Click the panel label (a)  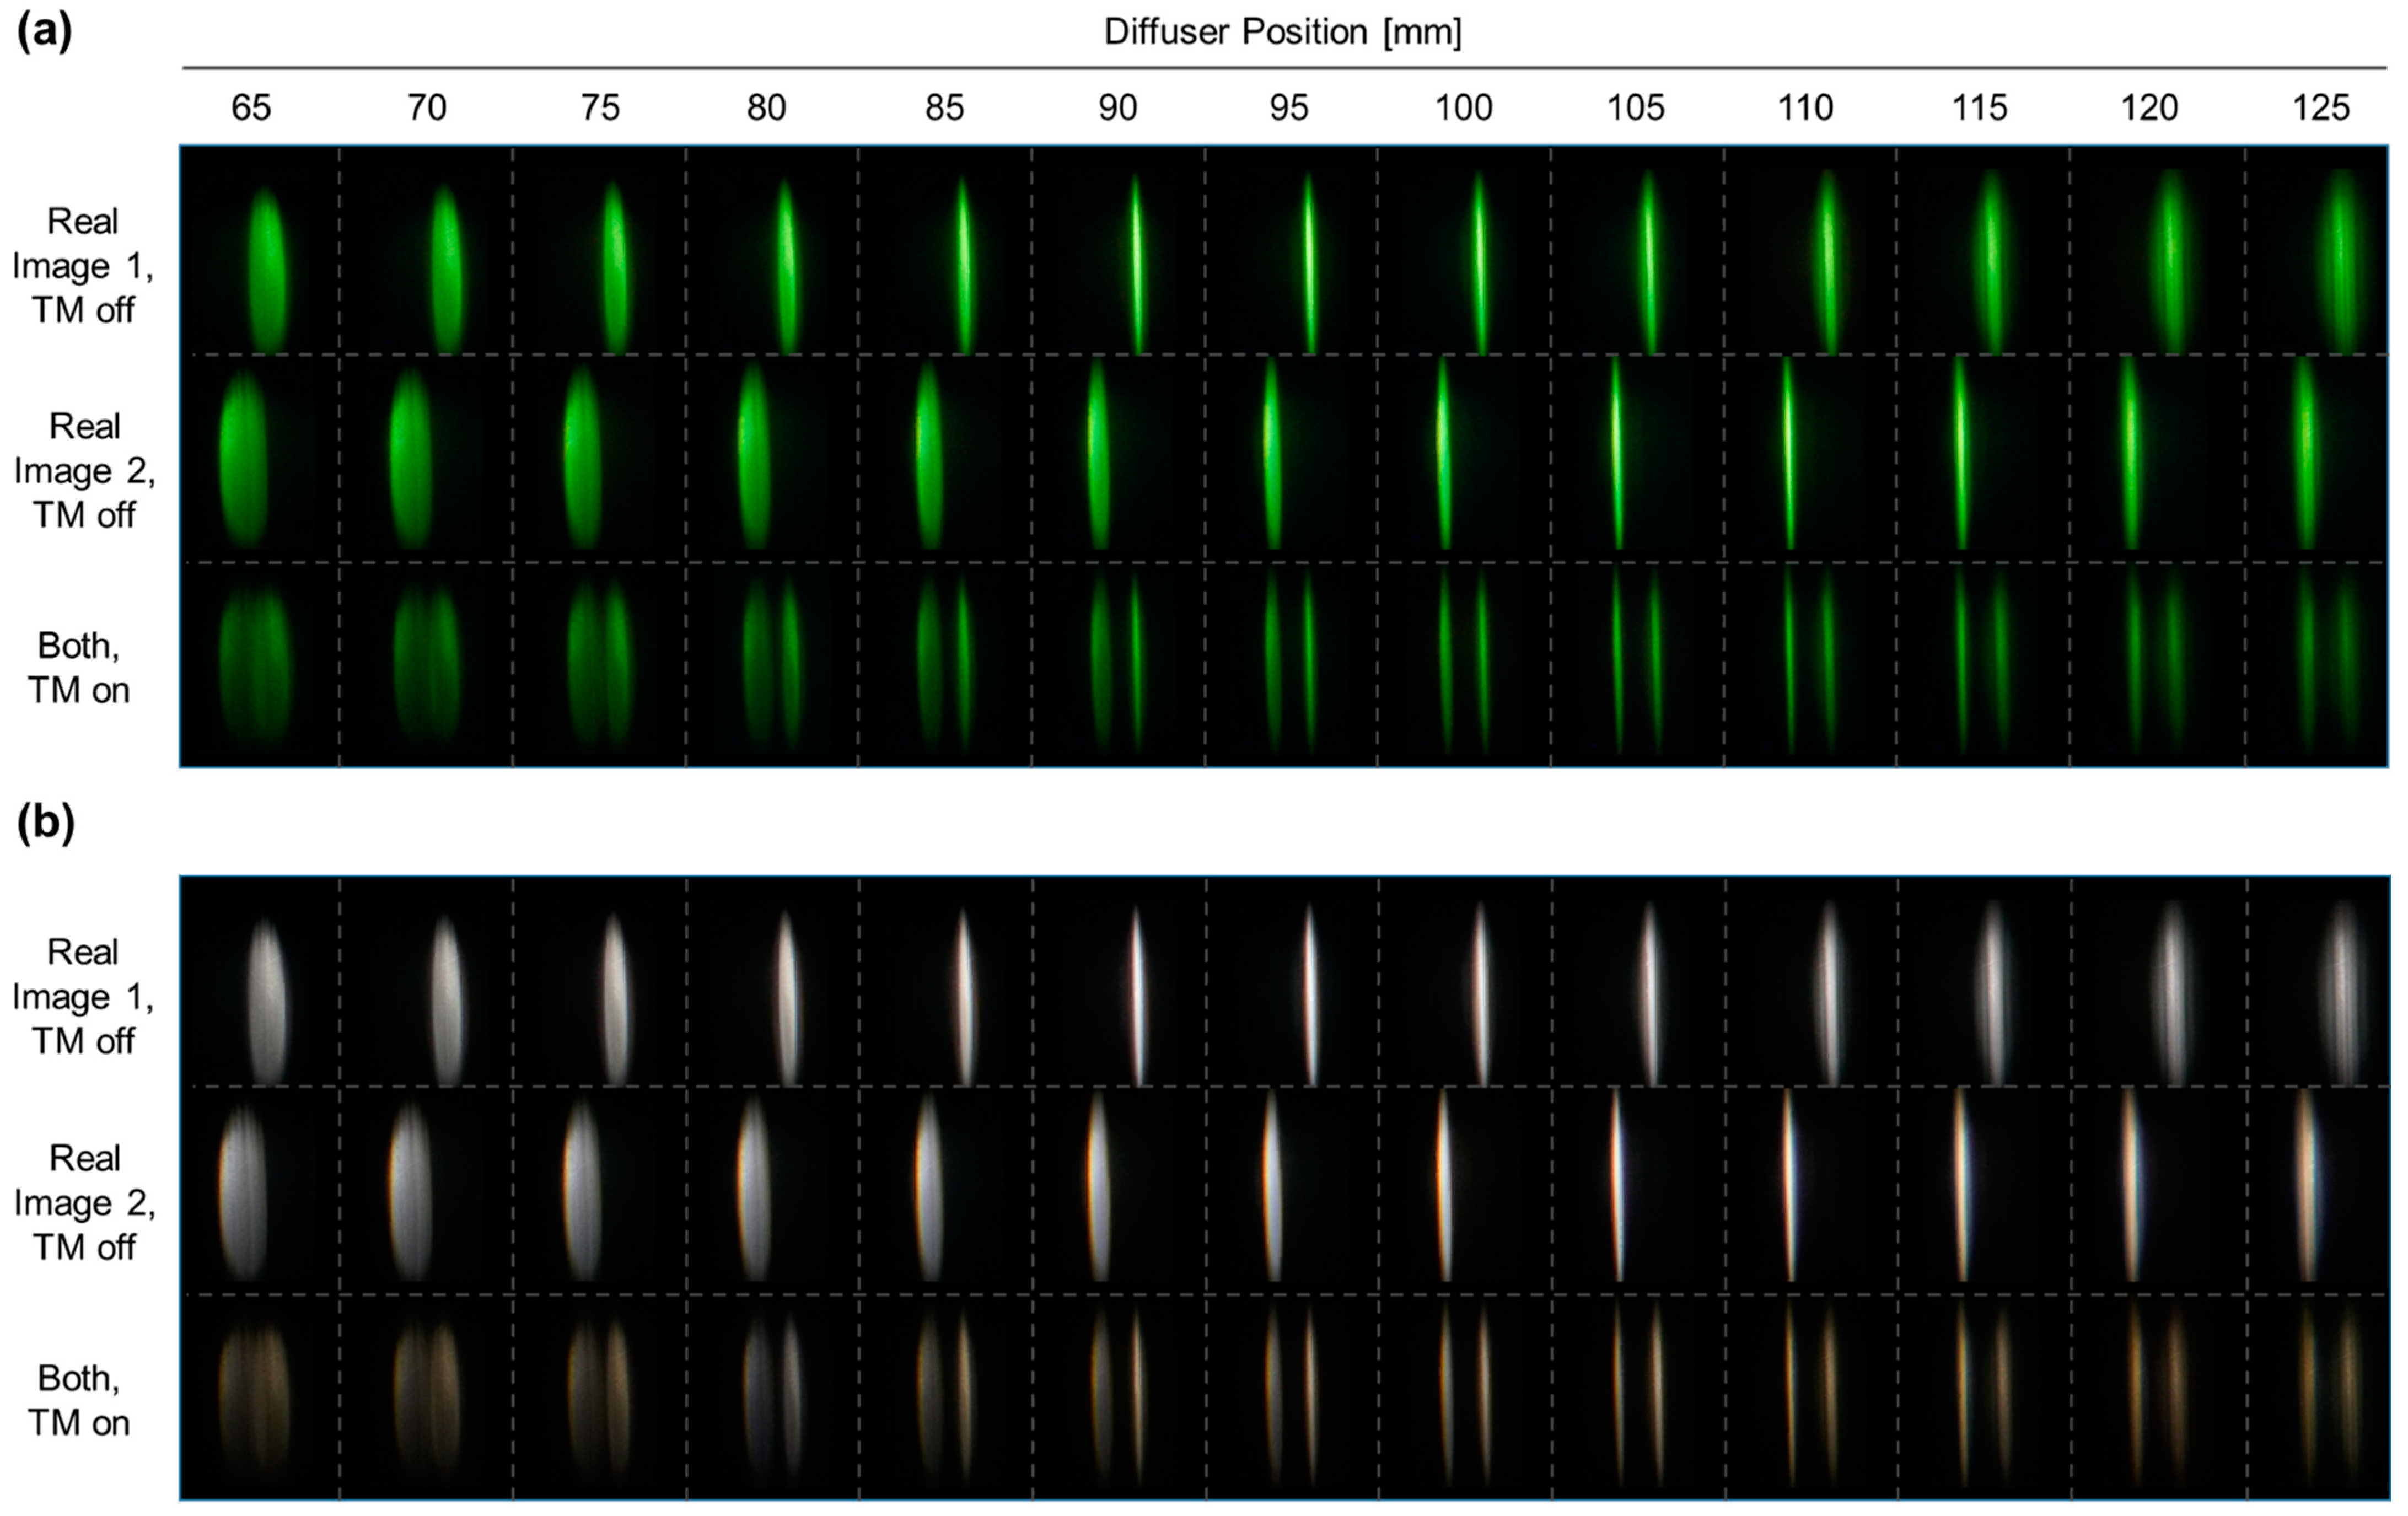coord(45,32)
